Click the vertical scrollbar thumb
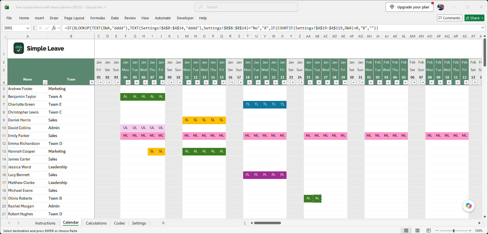Screen dimensions: 488x234 tap(485, 53)
